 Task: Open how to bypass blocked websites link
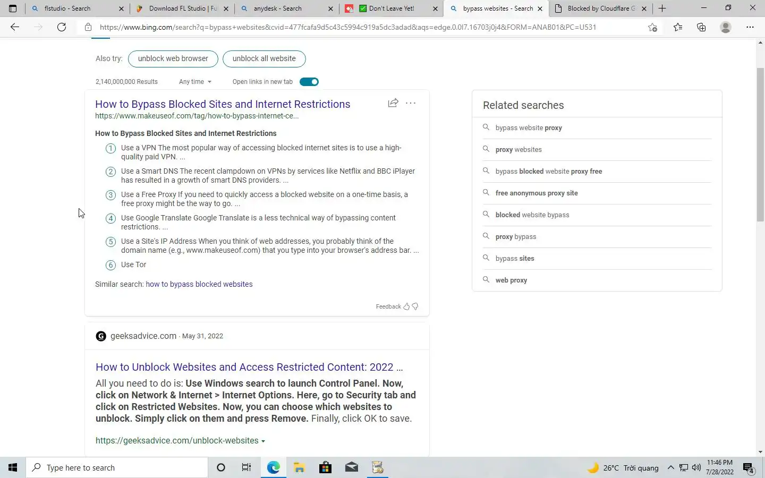tap(199, 284)
